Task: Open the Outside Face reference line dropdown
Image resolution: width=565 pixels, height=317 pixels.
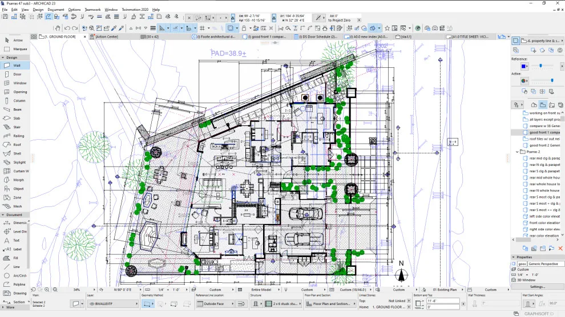Action: tap(213, 304)
